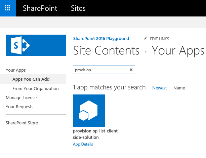206x158 pixels.
Task: Click provision-sp-list-client-side-solution app name
Action: [96, 134]
